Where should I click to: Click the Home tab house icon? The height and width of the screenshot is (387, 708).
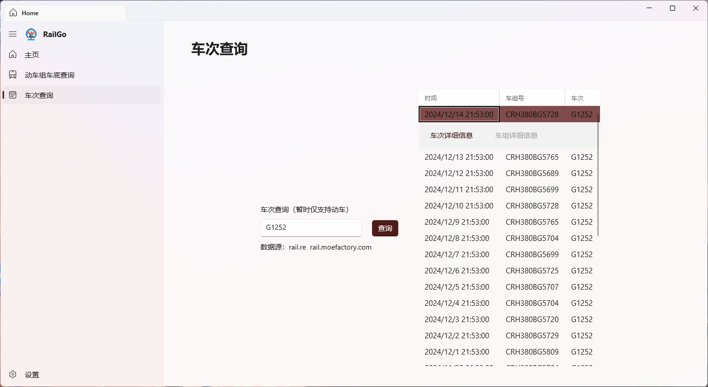(13, 13)
